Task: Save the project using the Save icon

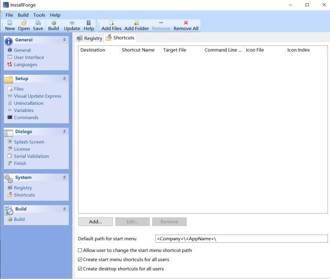Action: coord(38,25)
